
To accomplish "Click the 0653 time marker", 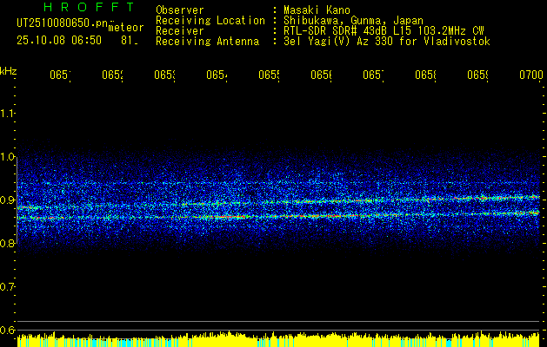I will pos(164,75).
